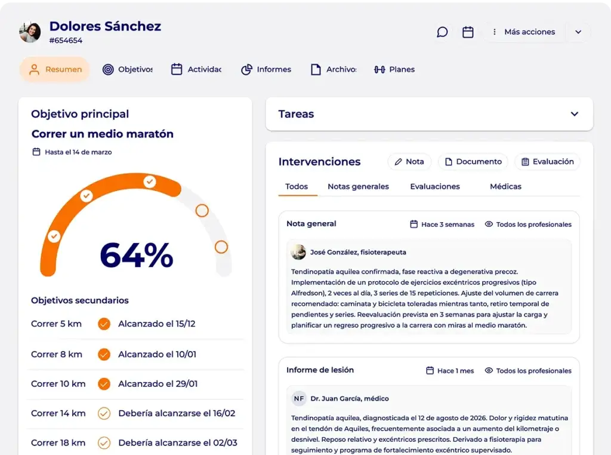This screenshot has height=455, width=611.
Task: Click Dolores Sánchez profile avatar
Action: coord(30,32)
